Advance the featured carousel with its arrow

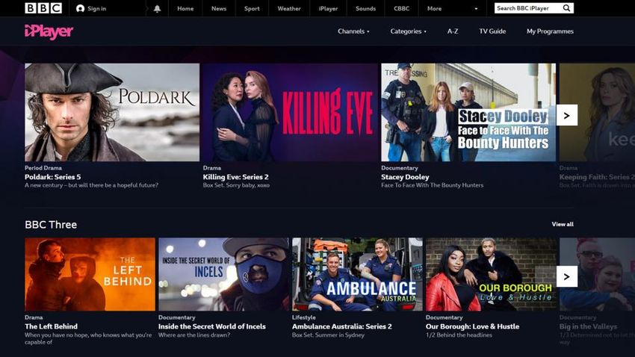click(x=566, y=115)
